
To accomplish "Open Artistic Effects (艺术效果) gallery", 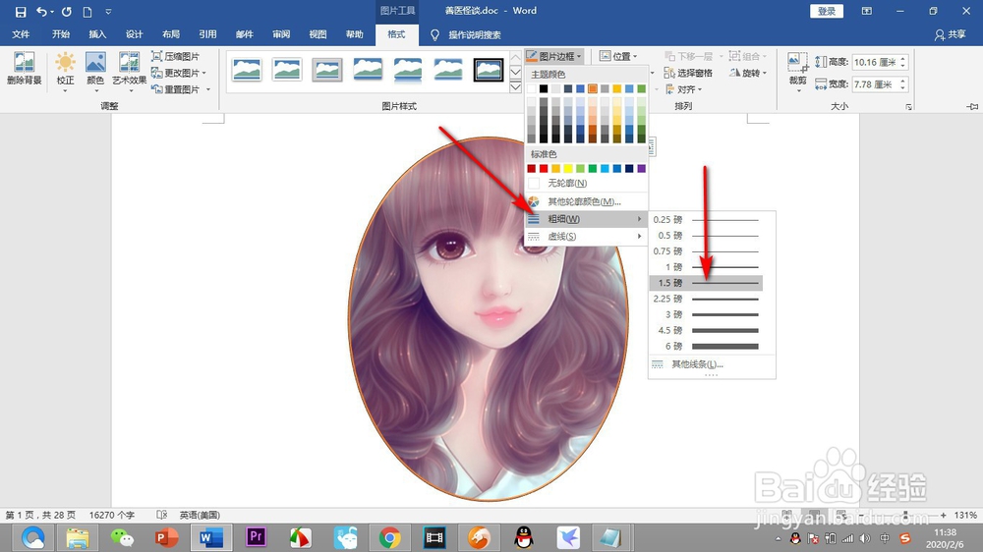I will [x=129, y=70].
